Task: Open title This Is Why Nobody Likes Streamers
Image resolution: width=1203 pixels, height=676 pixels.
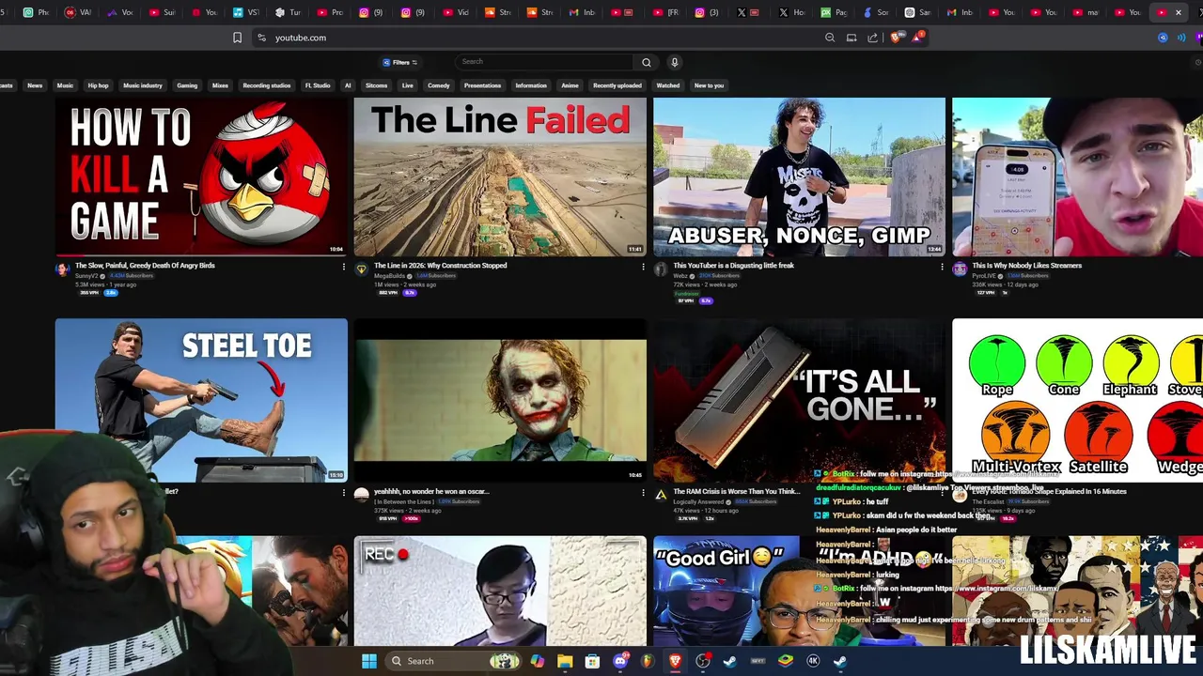Action: pos(1027,266)
